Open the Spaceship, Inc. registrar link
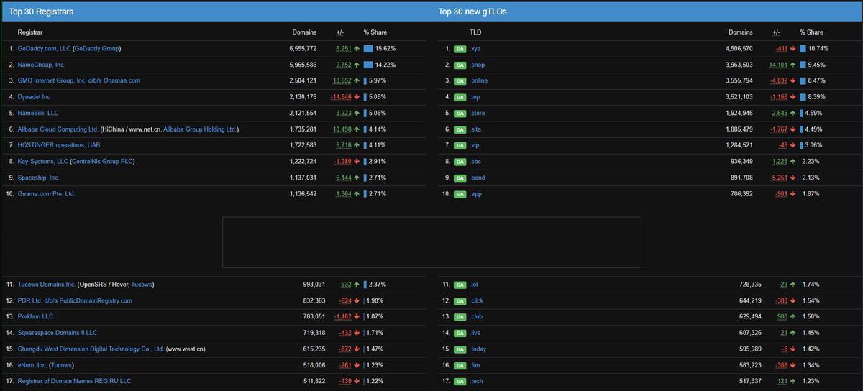Viewport: 863px width, 391px height. click(x=38, y=178)
